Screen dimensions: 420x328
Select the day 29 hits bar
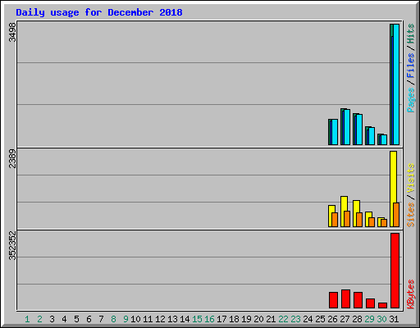[x=367, y=135]
